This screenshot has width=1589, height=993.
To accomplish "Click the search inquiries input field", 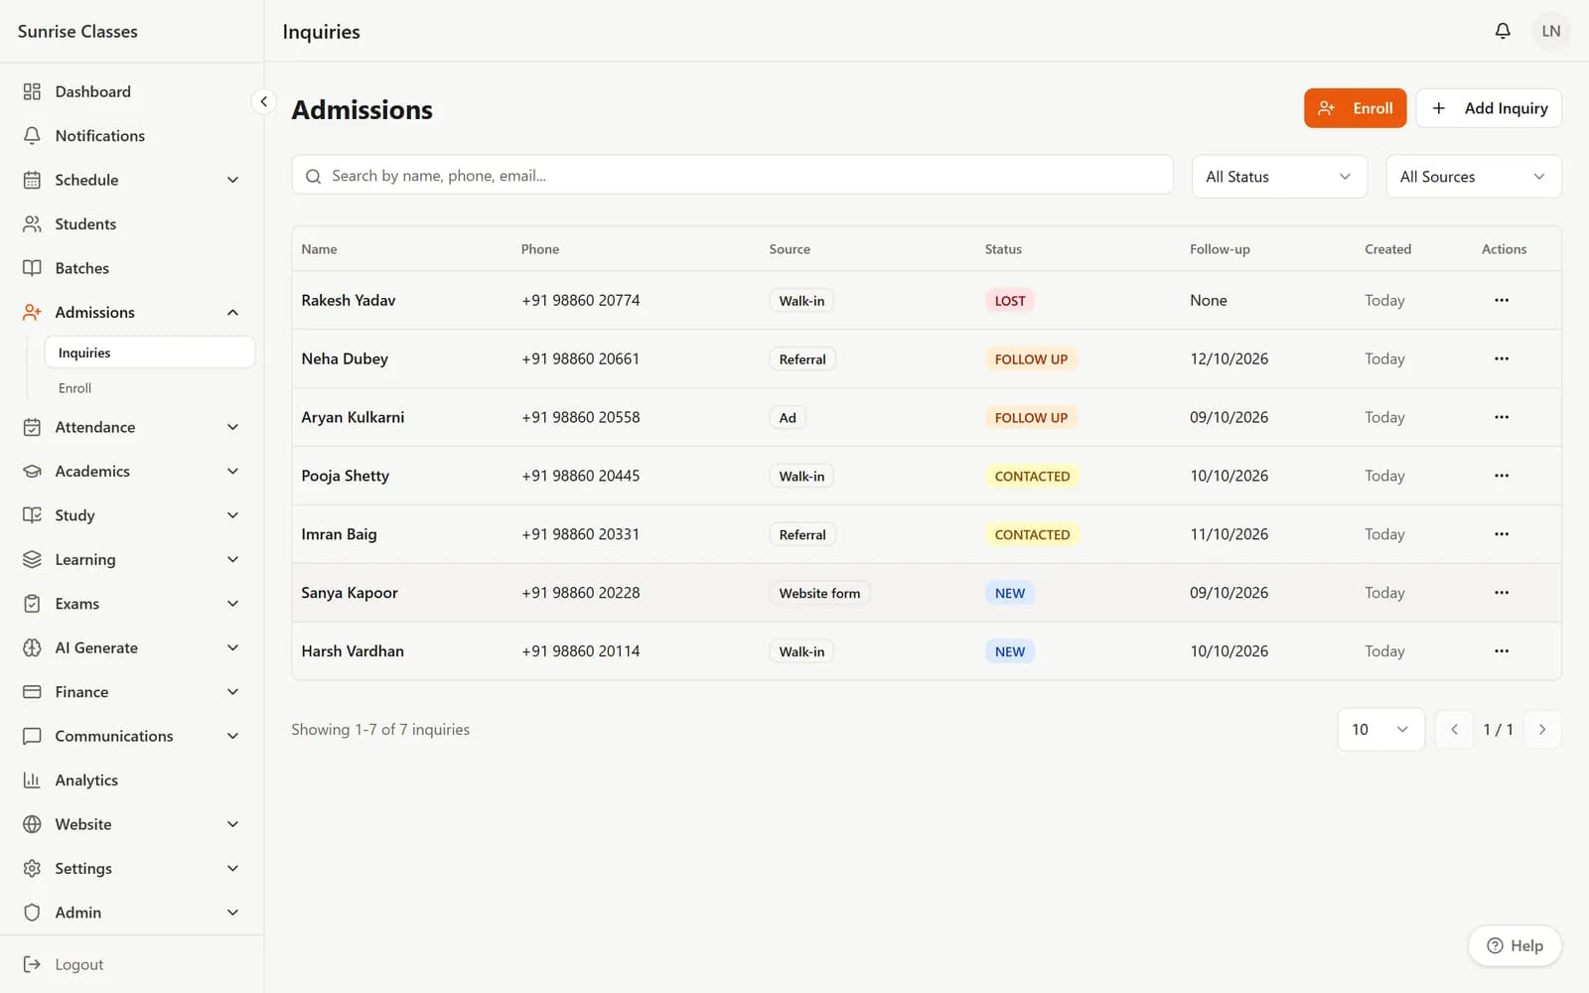I will pos(732,176).
